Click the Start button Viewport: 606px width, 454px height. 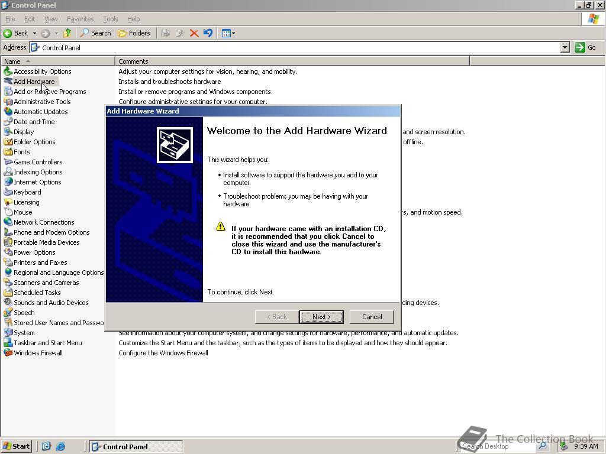click(x=16, y=446)
